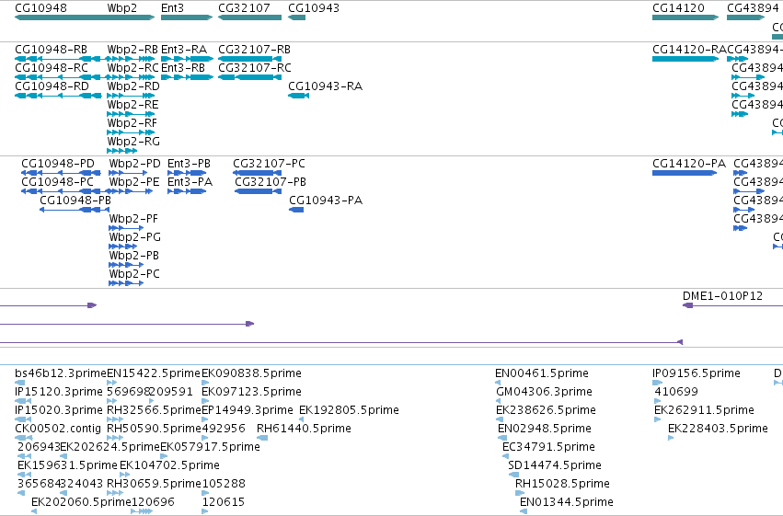Click the bs46b12.3prime EST label
This screenshot has width=783, height=516.
61,373
